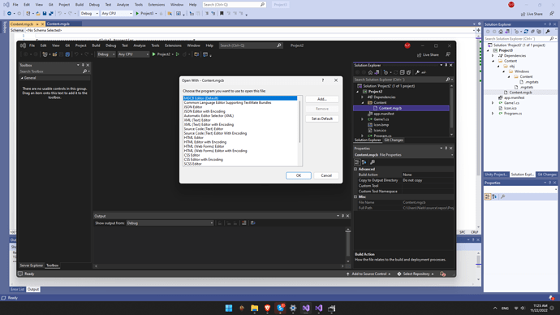This screenshot has width=560, height=315.
Task: Open the Git menu in Project2 window
Action: [x=67, y=45]
